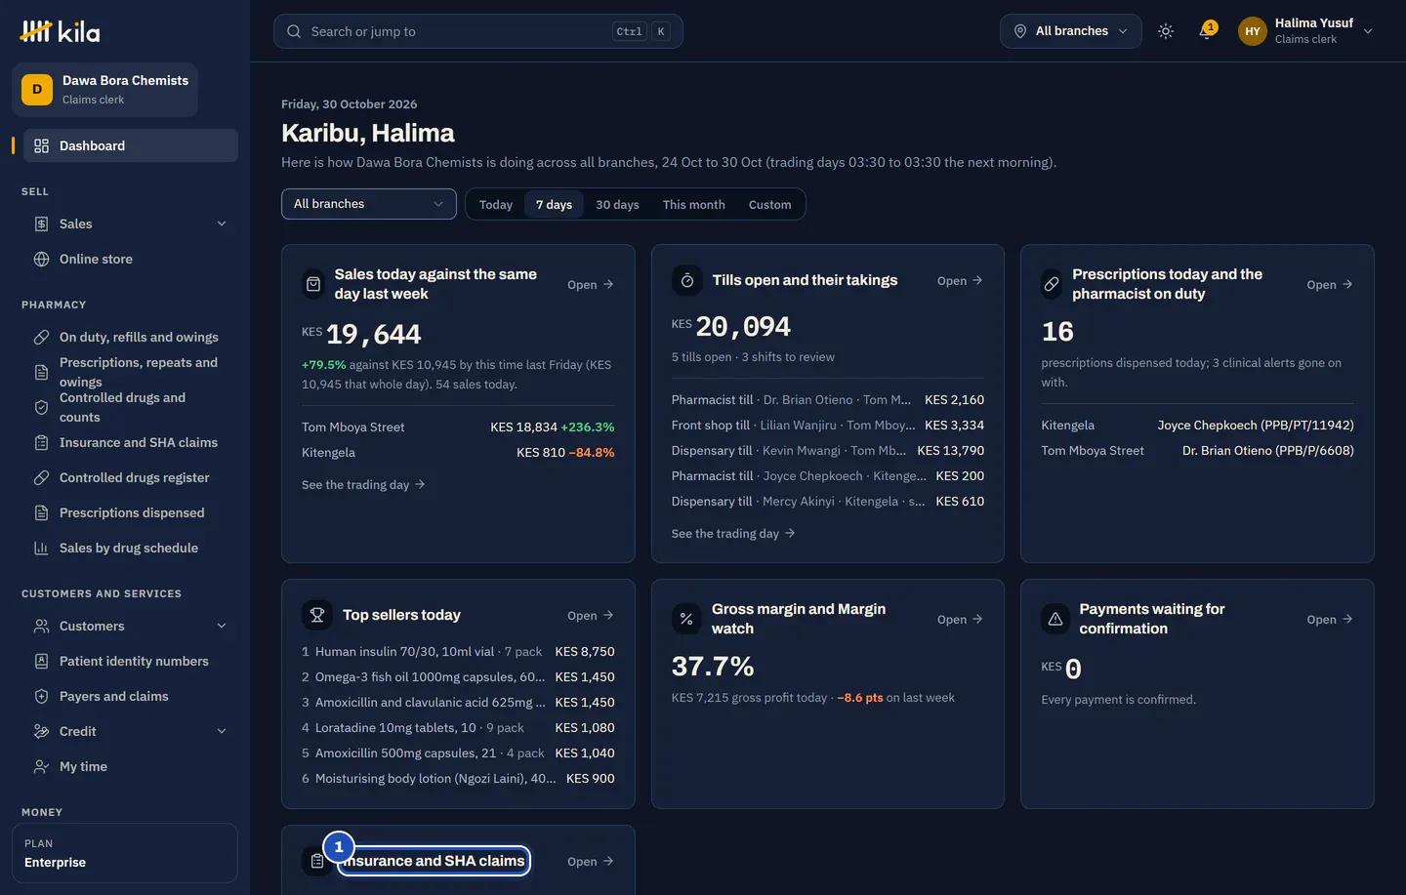Open the Sales today card
Screen dimensions: 1406x895
coord(591,285)
